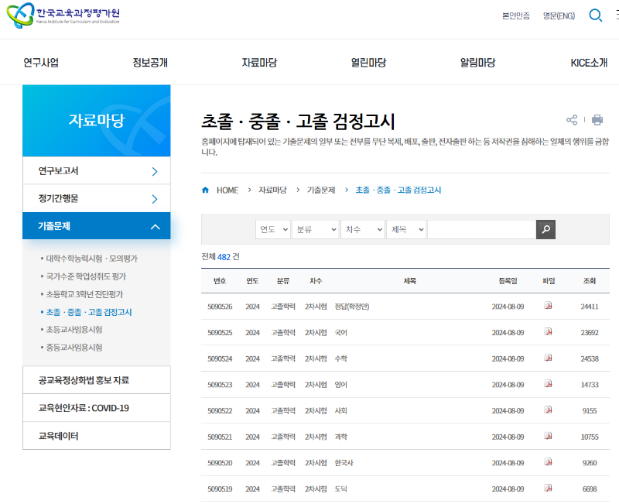Click the share icon beside the page title

click(x=571, y=120)
